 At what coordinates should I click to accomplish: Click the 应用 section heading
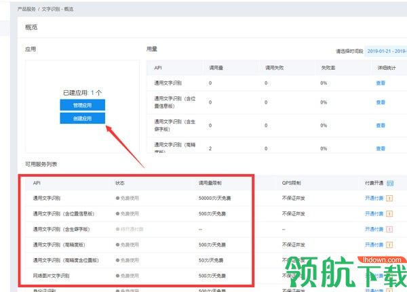(x=31, y=49)
